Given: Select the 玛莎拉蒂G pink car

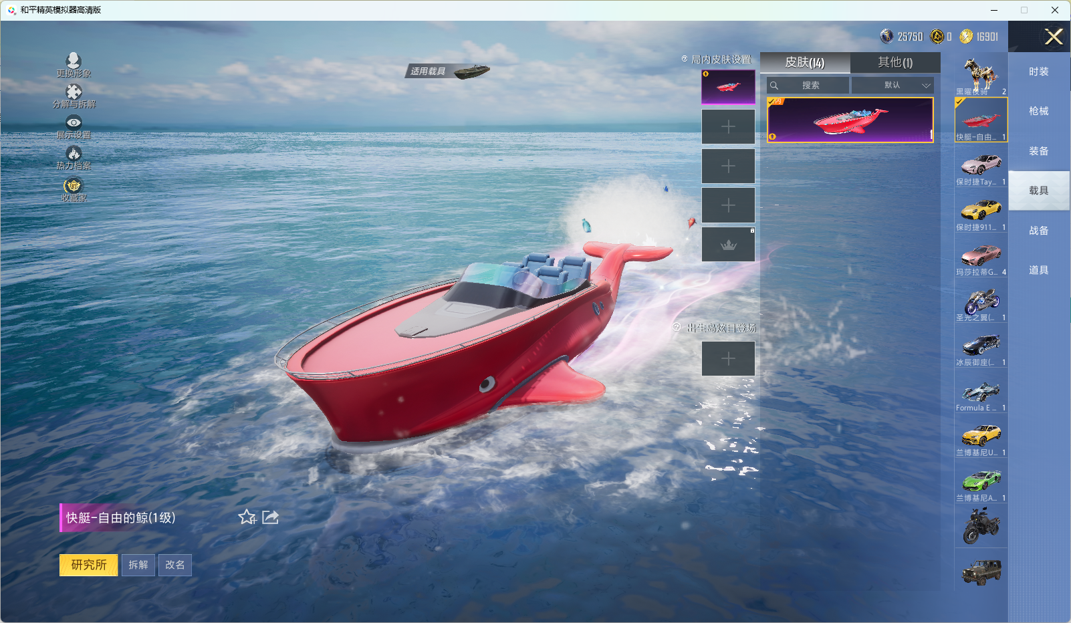Looking at the screenshot, I should [981, 255].
